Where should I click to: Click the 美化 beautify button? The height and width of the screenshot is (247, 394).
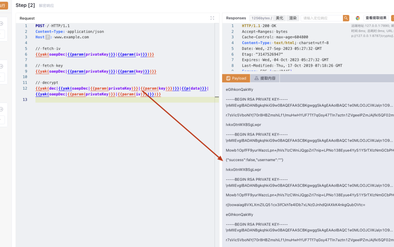(x=279, y=18)
